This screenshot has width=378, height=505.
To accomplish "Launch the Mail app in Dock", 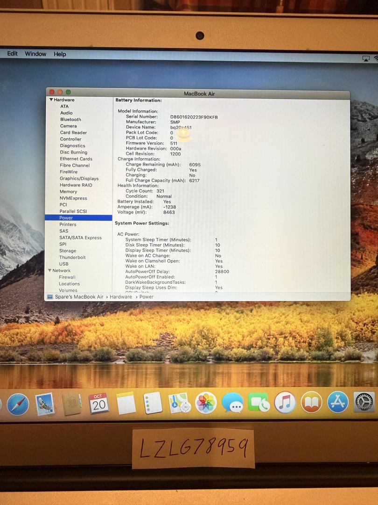I will (45, 404).
